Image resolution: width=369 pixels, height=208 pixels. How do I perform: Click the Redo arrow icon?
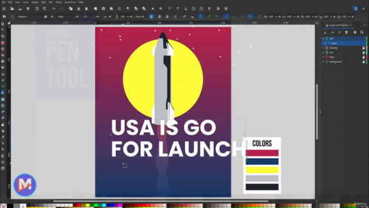(62, 9)
